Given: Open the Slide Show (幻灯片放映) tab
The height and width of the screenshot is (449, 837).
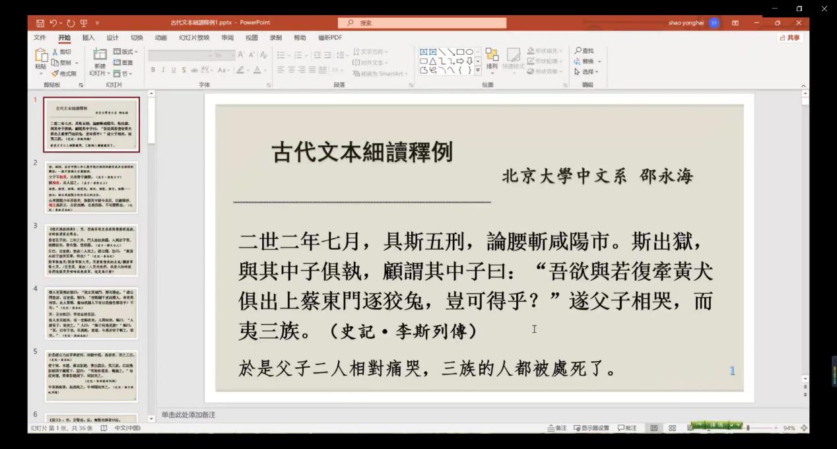Looking at the screenshot, I should pos(194,38).
